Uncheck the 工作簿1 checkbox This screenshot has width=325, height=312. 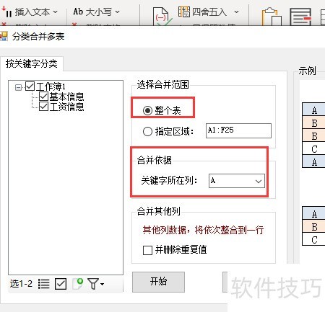[x=30, y=86]
